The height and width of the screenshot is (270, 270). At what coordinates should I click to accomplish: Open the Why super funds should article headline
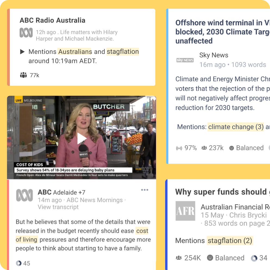[223, 192]
